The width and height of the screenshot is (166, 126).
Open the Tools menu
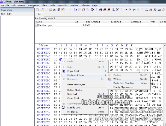click(x=52, y=5)
